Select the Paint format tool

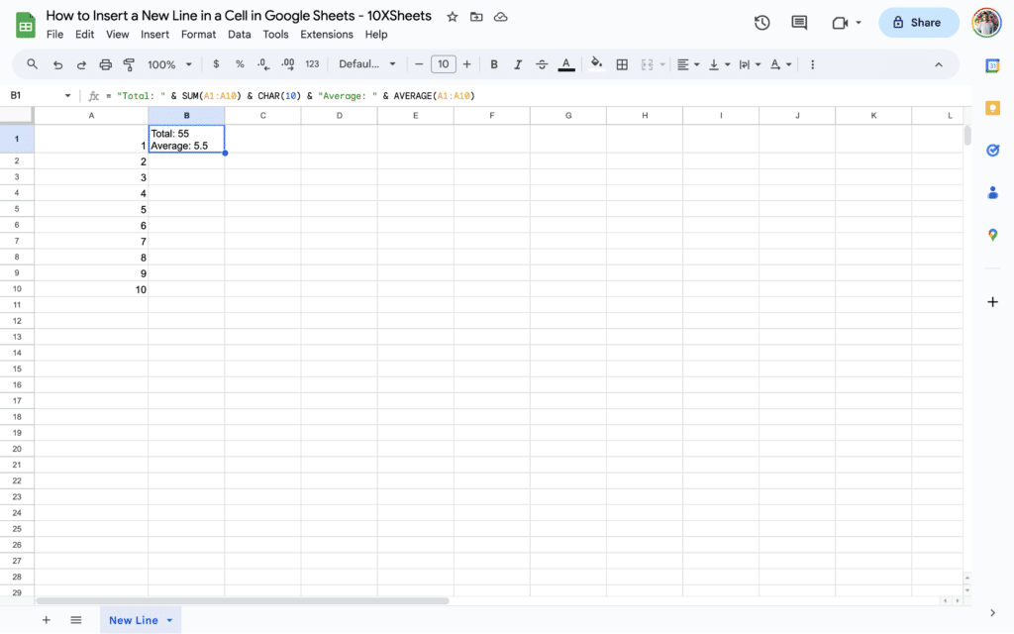coord(130,63)
